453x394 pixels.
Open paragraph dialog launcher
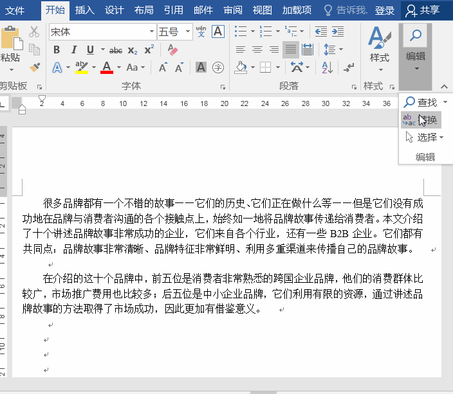354,87
